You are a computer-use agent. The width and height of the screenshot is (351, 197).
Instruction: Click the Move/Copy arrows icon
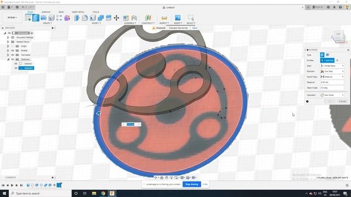click(x=116, y=18)
